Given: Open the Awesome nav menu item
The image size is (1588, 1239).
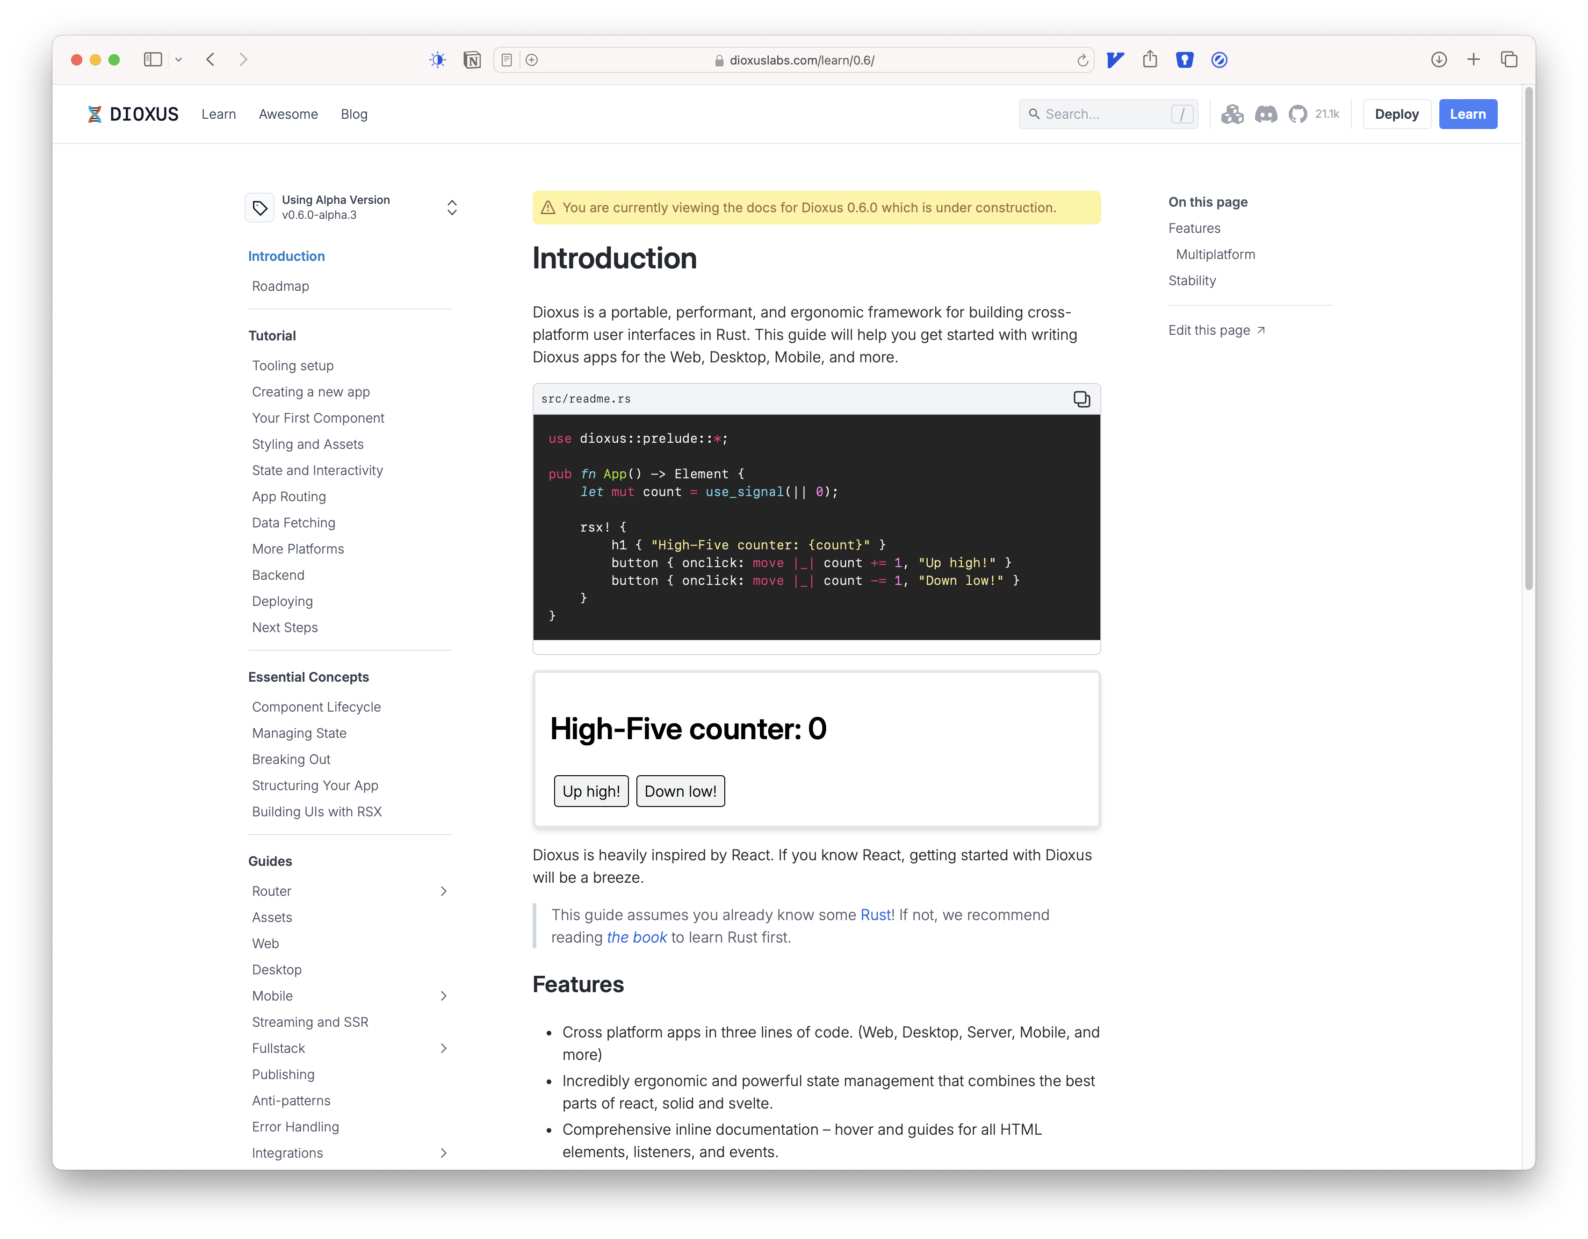Looking at the screenshot, I should (x=288, y=114).
